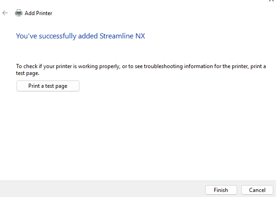The width and height of the screenshot is (276, 197).
Task: Click the gray footer left of Finish
Action: [x=101, y=190]
